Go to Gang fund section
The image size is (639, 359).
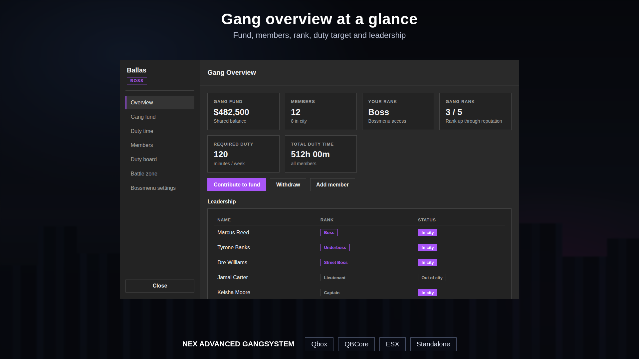click(160, 117)
